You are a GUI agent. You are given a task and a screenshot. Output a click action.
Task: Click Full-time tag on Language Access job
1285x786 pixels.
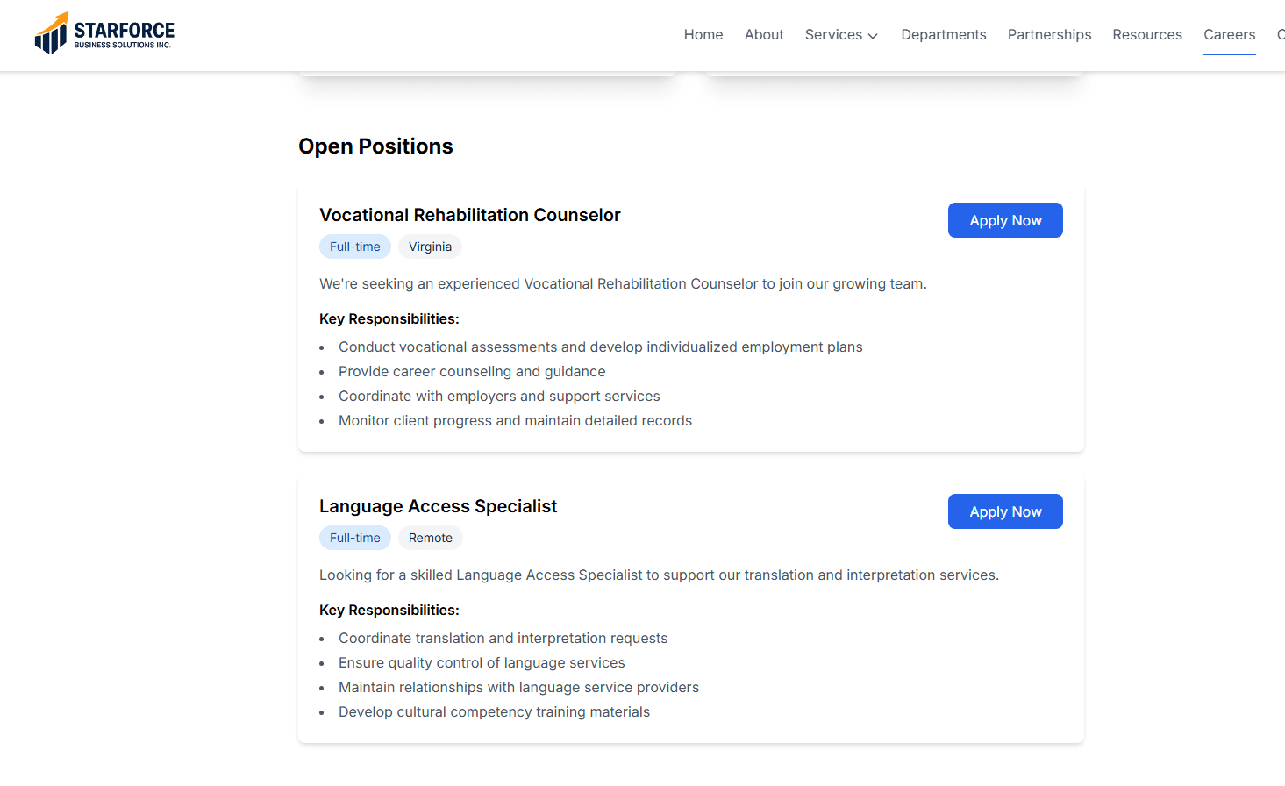(355, 538)
